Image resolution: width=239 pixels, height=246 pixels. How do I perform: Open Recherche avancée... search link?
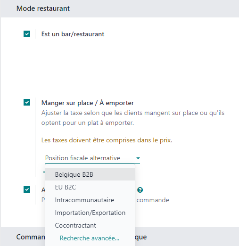coord(90,238)
